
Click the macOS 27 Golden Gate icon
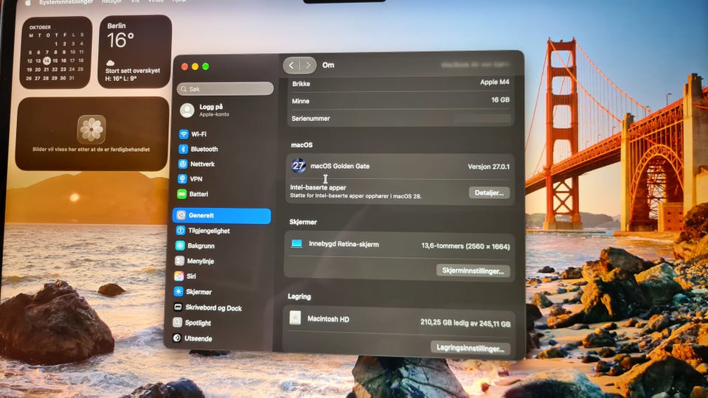[x=298, y=166]
